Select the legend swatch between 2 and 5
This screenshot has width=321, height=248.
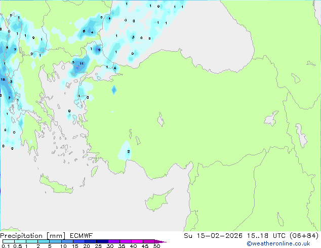[x=44, y=241]
